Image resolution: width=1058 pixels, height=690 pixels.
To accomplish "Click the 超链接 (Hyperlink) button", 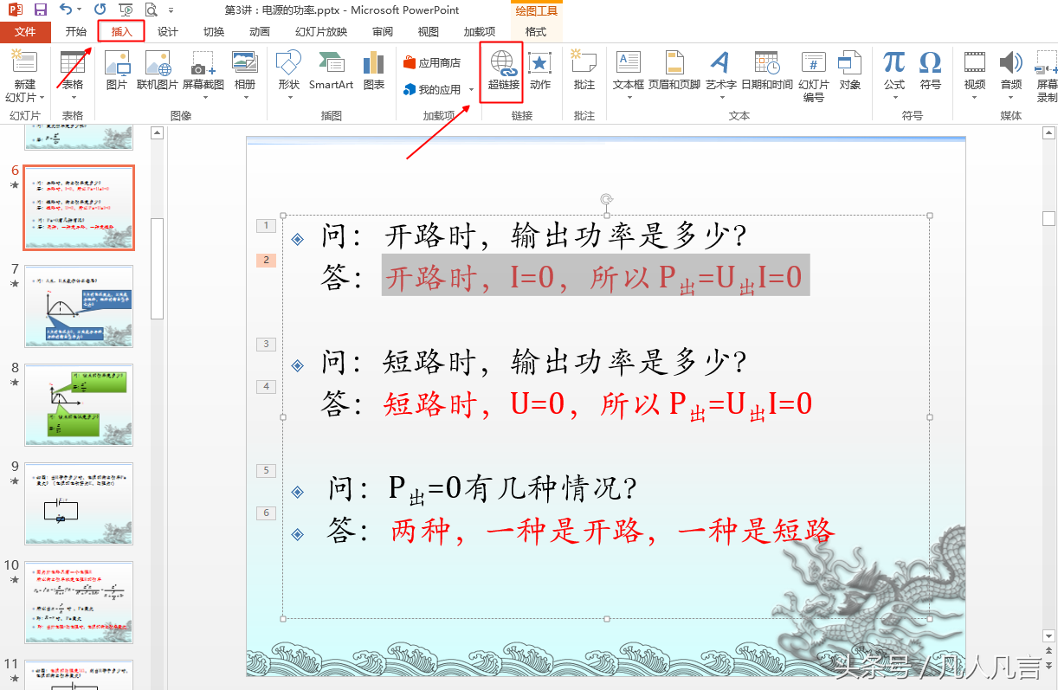I will pyautogui.click(x=503, y=71).
